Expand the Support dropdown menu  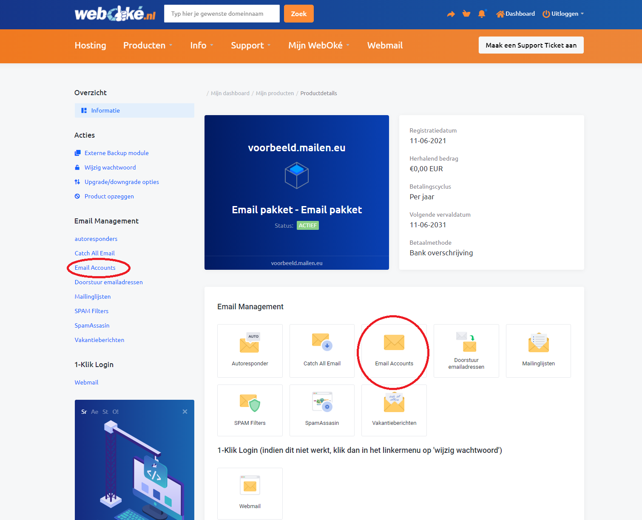(x=250, y=45)
